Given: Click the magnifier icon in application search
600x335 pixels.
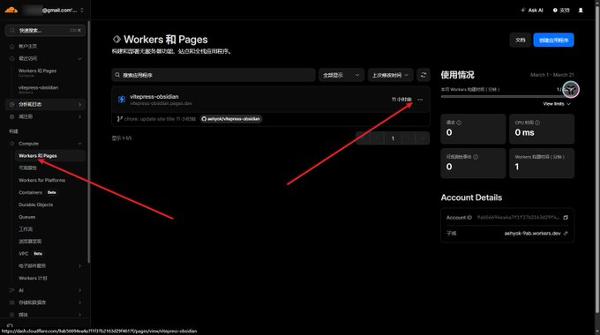Looking at the screenshot, I should pyautogui.click(x=117, y=75).
